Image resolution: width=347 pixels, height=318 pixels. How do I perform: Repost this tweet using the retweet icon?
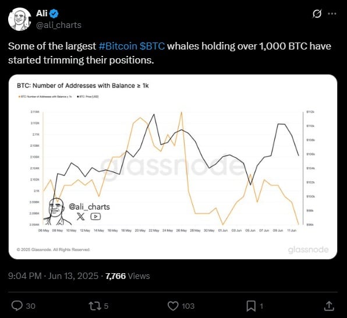[x=95, y=306]
